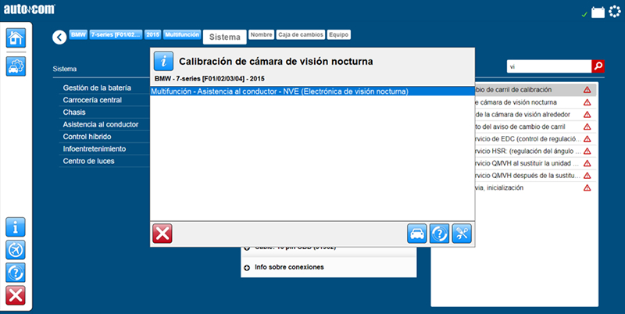This screenshot has height=314, width=625.
Task: Open the vehicle settings gear icon in sidebar
Action: (x=16, y=66)
